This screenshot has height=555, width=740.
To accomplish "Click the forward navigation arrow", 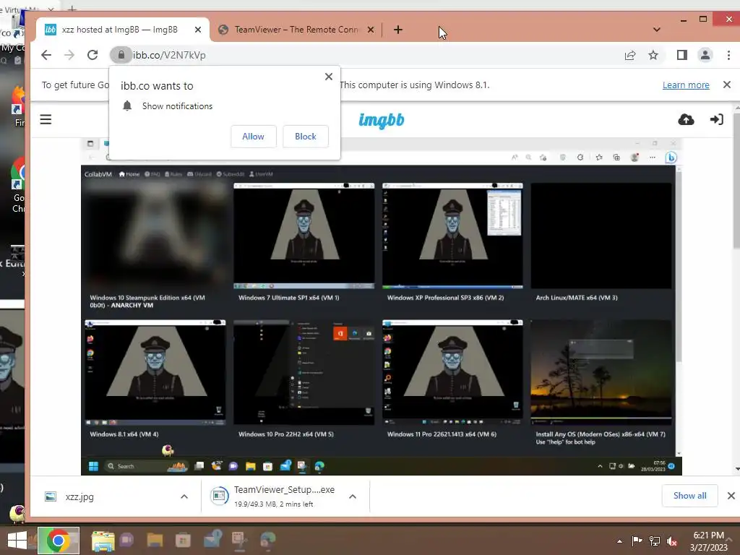I will [x=69, y=55].
